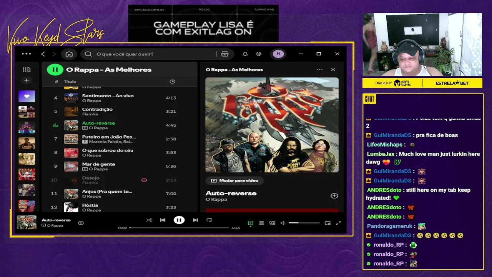
Task: Add the song with the player bar plus icon
Action: coord(81,223)
